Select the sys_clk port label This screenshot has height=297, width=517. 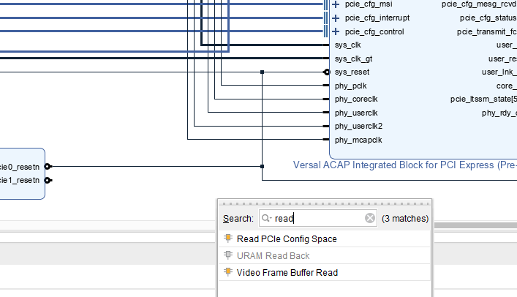[347, 45]
